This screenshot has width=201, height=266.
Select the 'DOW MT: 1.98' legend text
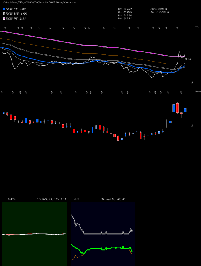tap(16, 14)
